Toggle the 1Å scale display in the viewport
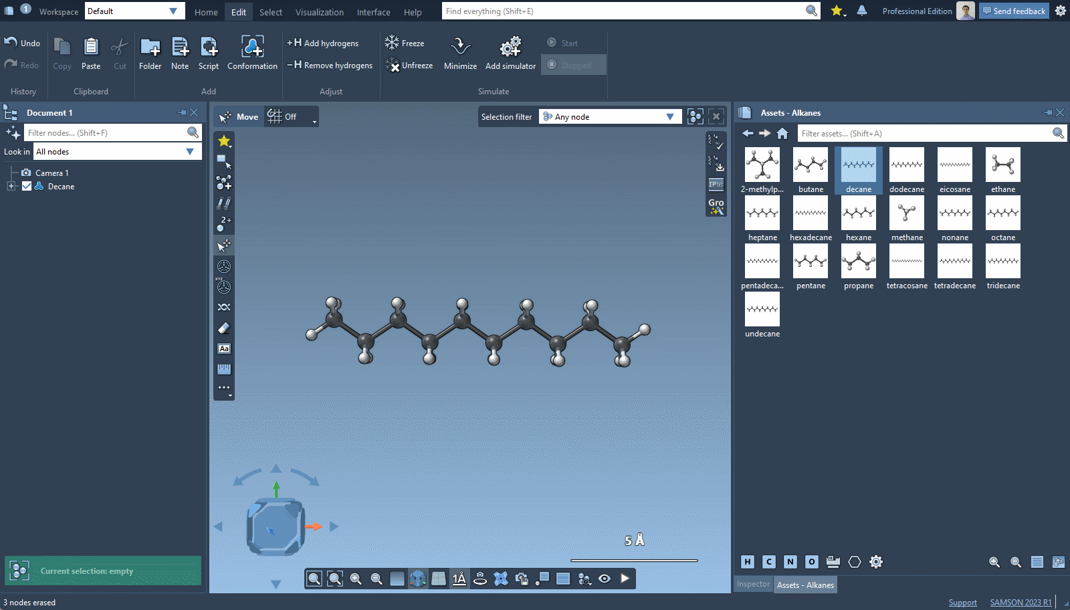Screen dimensions: 1070x610 [x=459, y=579]
